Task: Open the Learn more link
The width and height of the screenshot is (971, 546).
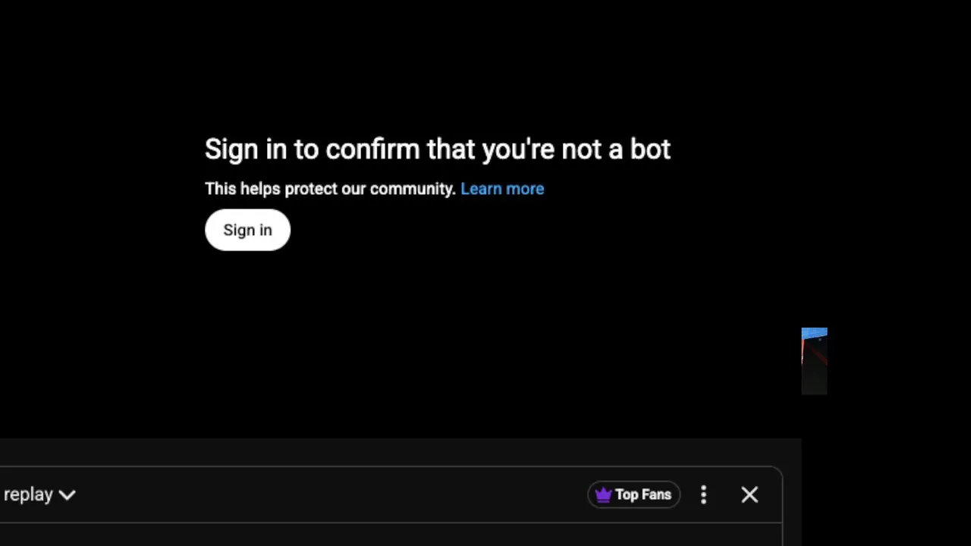Action: click(x=502, y=189)
